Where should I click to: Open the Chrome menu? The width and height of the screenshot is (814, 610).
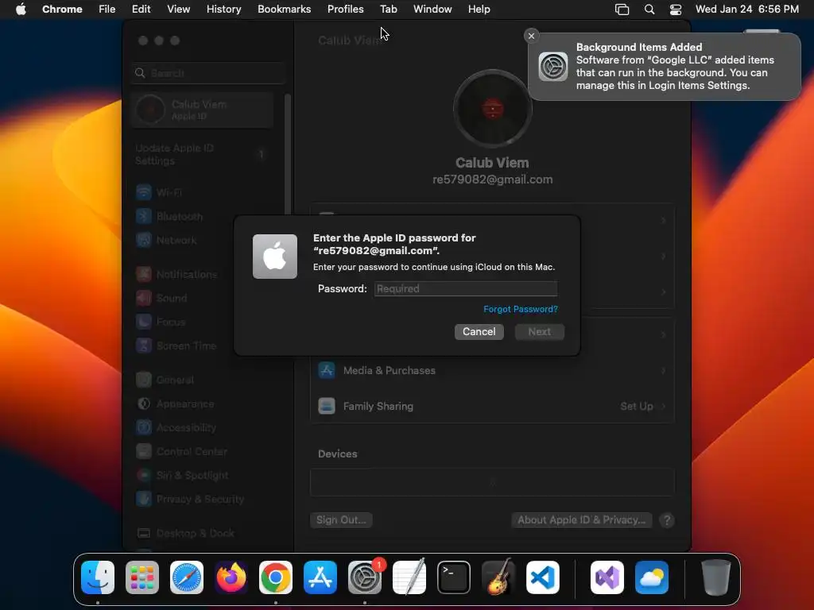coord(62,9)
